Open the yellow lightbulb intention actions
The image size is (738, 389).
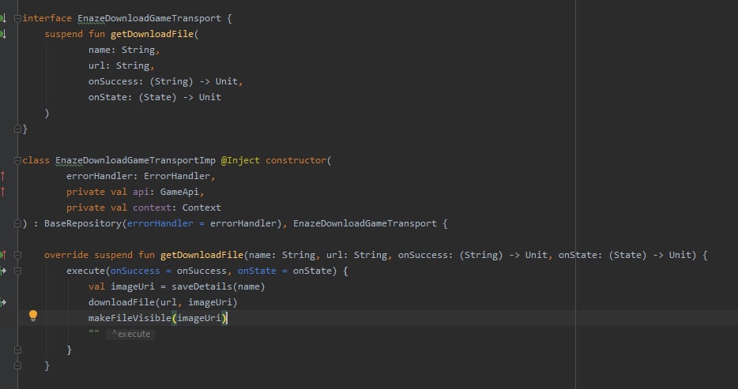pyautogui.click(x=33, y=316)
